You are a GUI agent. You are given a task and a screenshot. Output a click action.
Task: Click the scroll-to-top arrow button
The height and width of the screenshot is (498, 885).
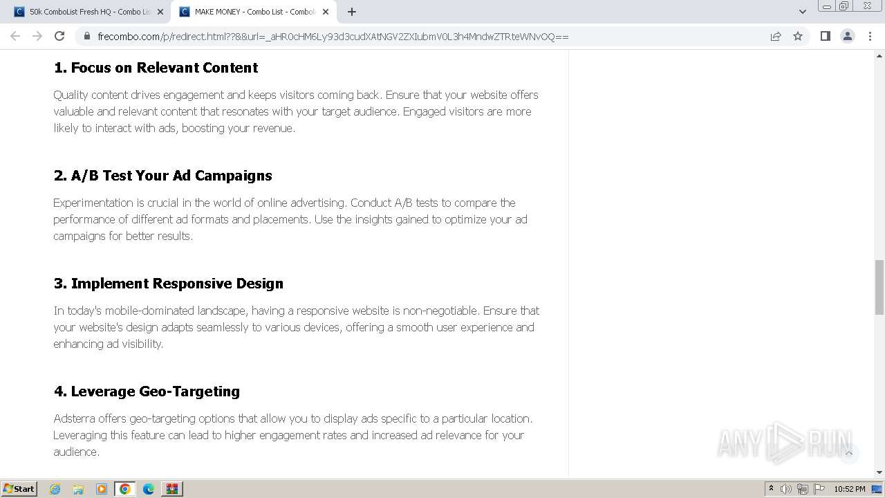point(848,453)
